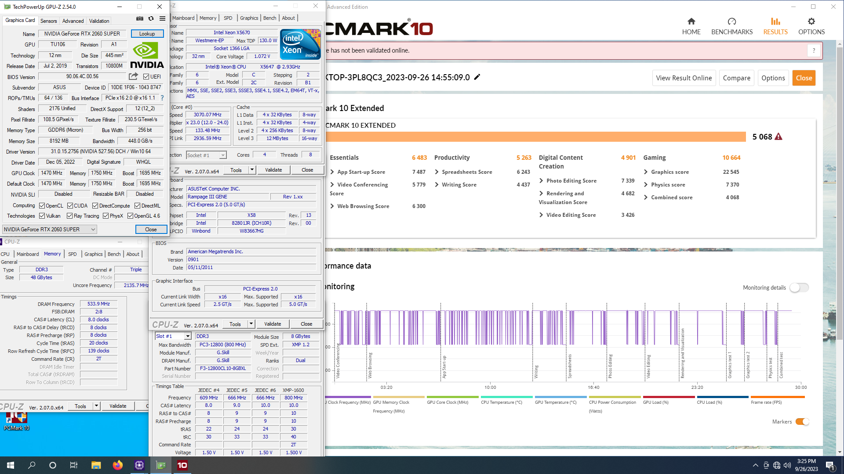This screenshot has width=844, height=474.
Task: Click the warning triangle next to 5 068 score
Action: 778,136
